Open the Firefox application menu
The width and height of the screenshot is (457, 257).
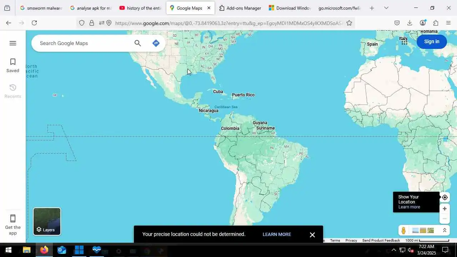[448, 23]
